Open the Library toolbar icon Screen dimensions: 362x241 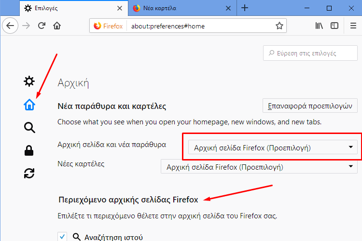tap(319, 26)
